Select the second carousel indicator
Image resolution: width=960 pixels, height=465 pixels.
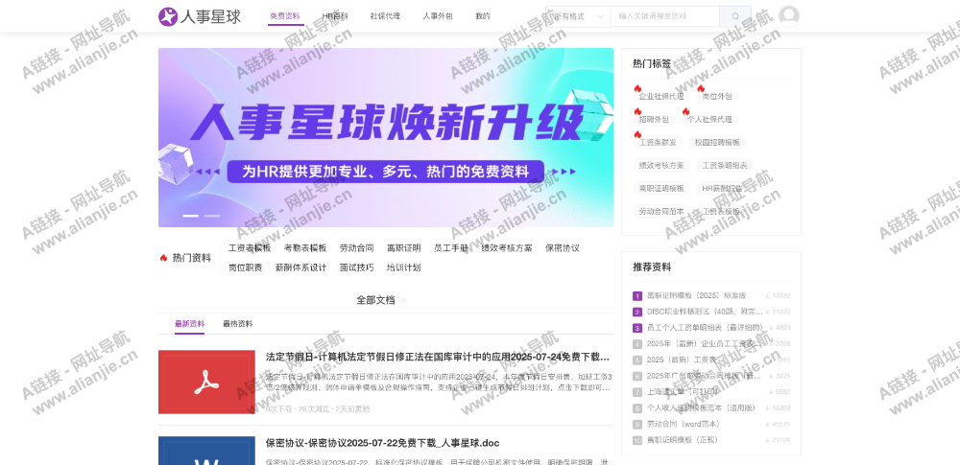pyautogui.click(x=212, y=216)
